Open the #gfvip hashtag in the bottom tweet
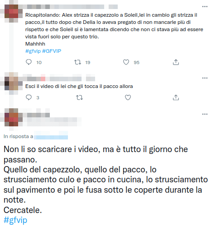This screenshot has width=211, height=227. click(x=15, y=220)
